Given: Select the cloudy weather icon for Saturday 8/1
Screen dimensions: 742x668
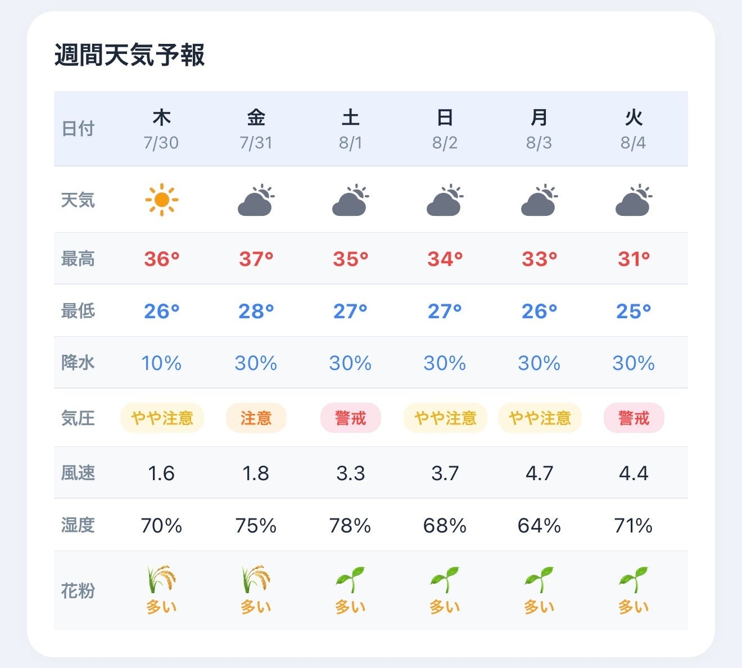Looking at the screenshot, I should pos(350,200).
